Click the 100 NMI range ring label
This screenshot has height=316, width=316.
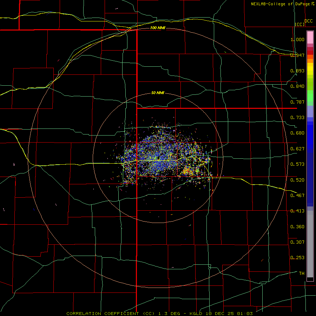(x=158, y=28)
